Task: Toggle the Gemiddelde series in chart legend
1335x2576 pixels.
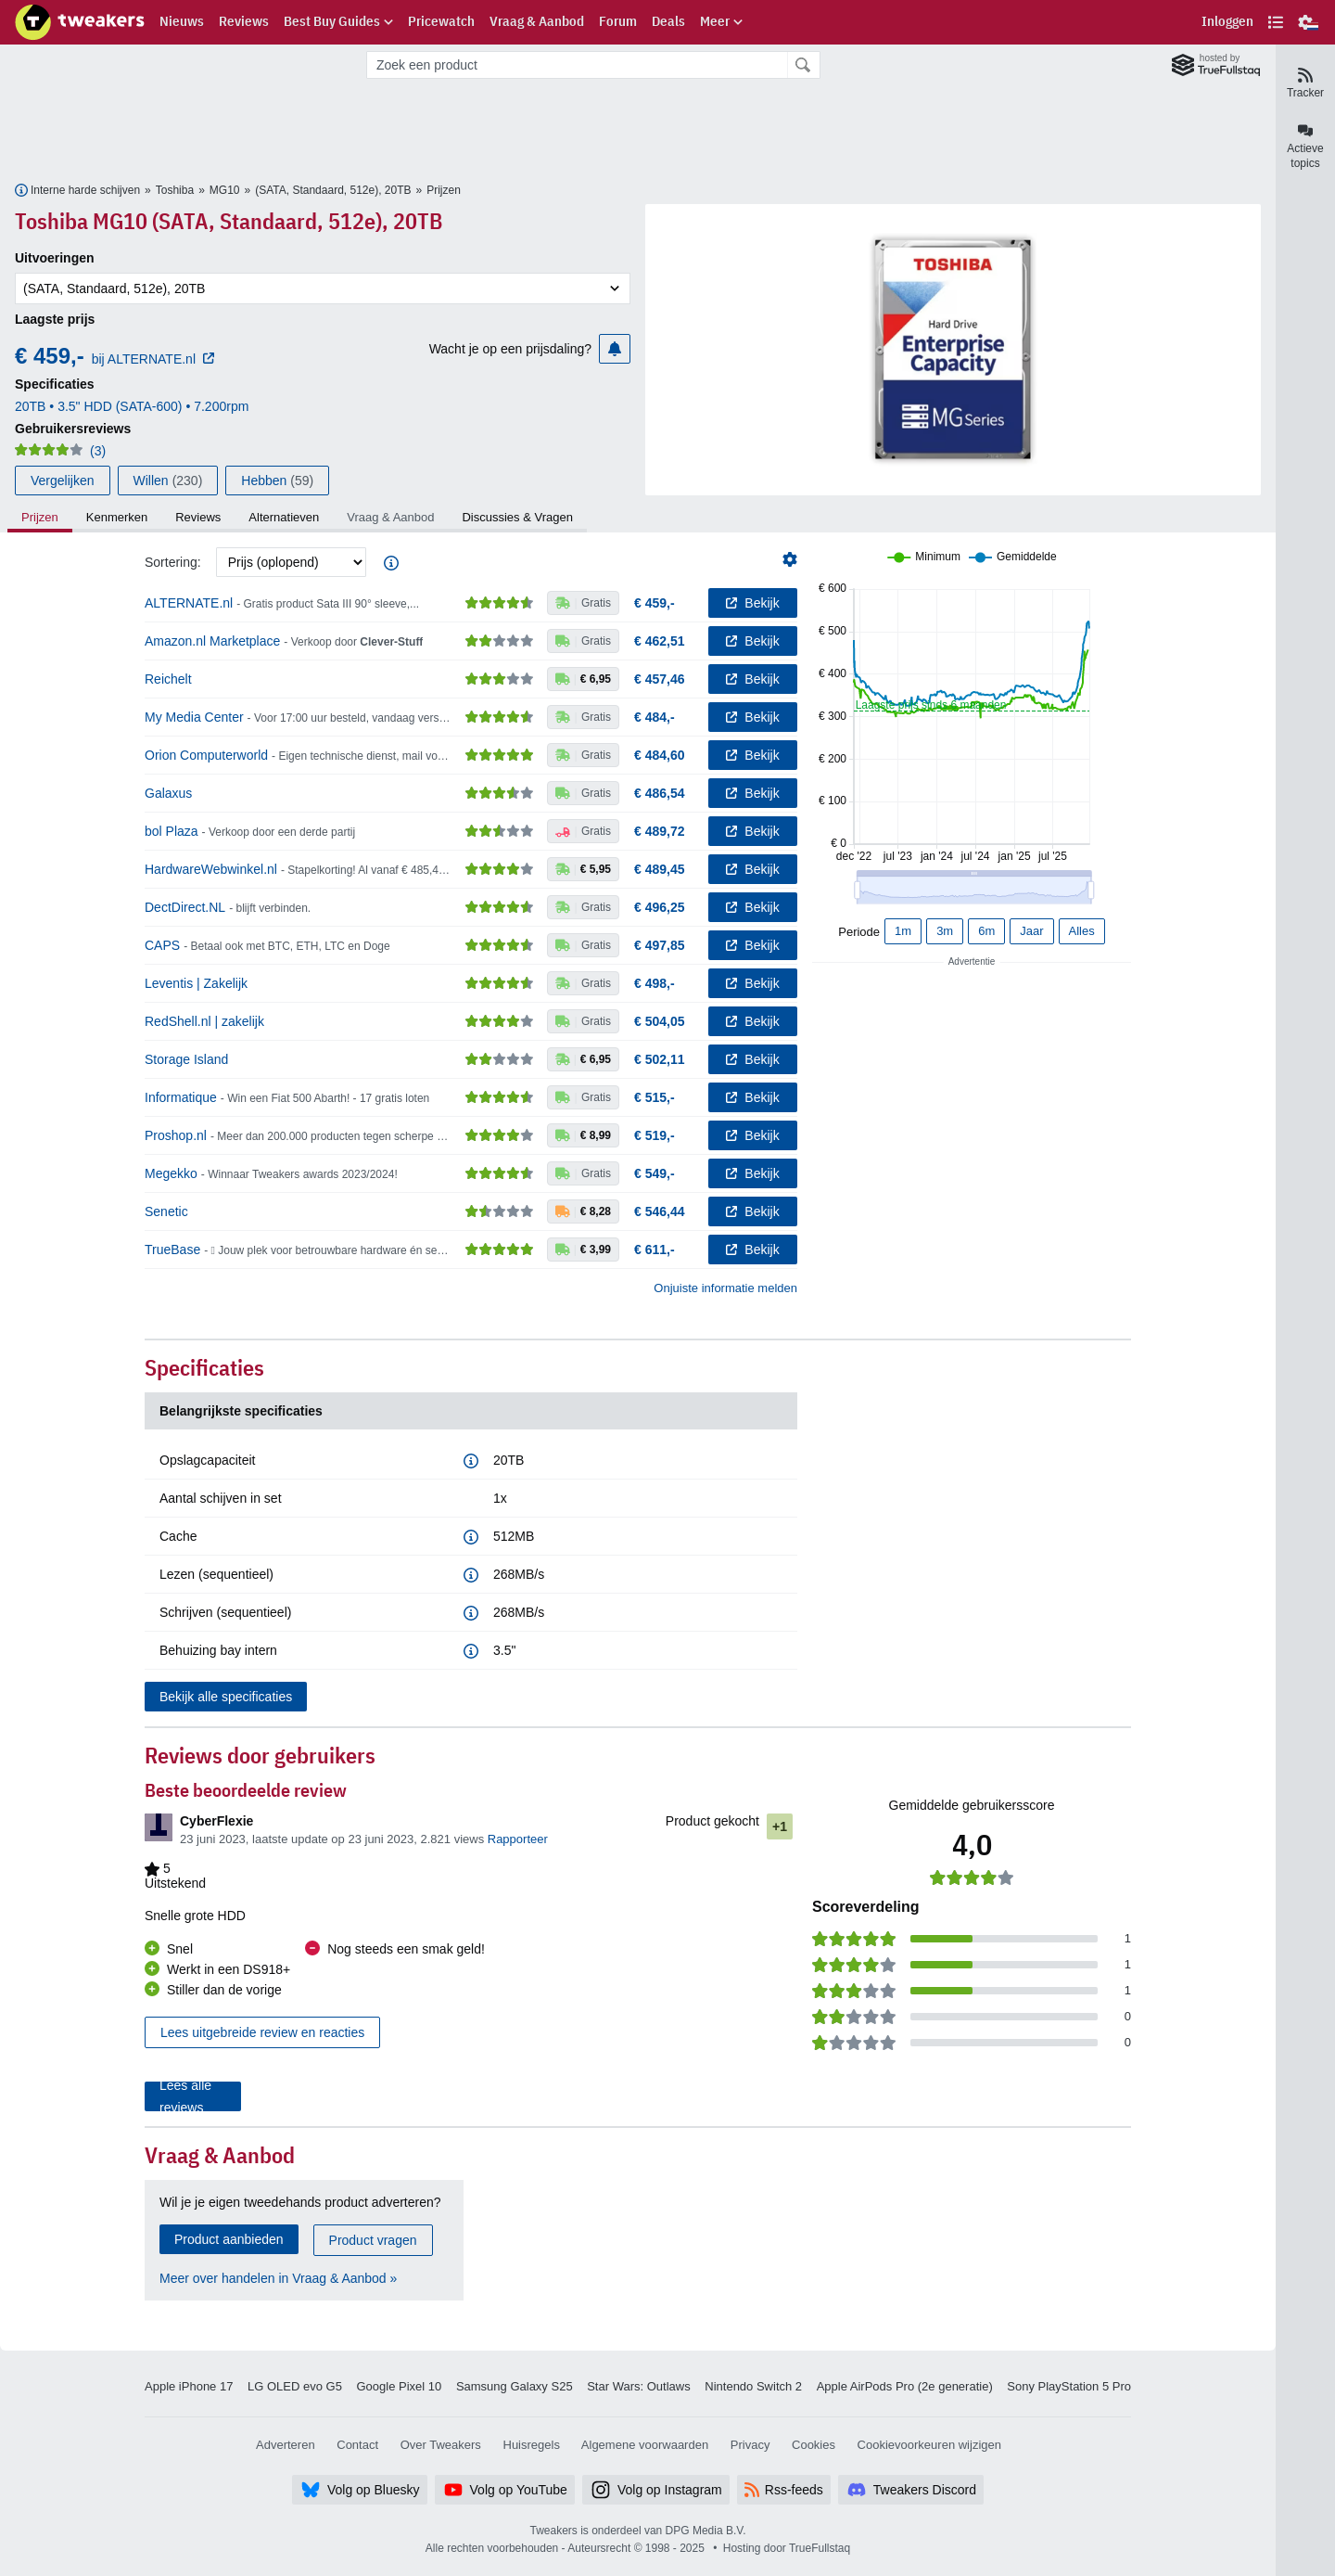Action: [x=1013, y=557]
